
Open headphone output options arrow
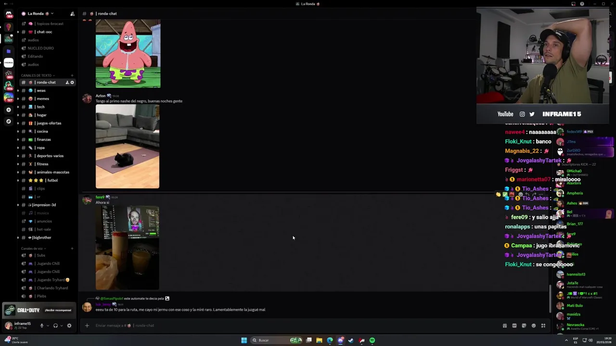tap(61, 326)
